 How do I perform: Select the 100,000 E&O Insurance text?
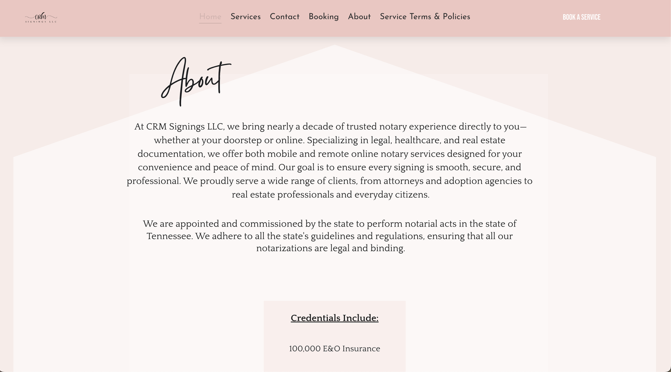pyautogui.click(x=334, y=349)
